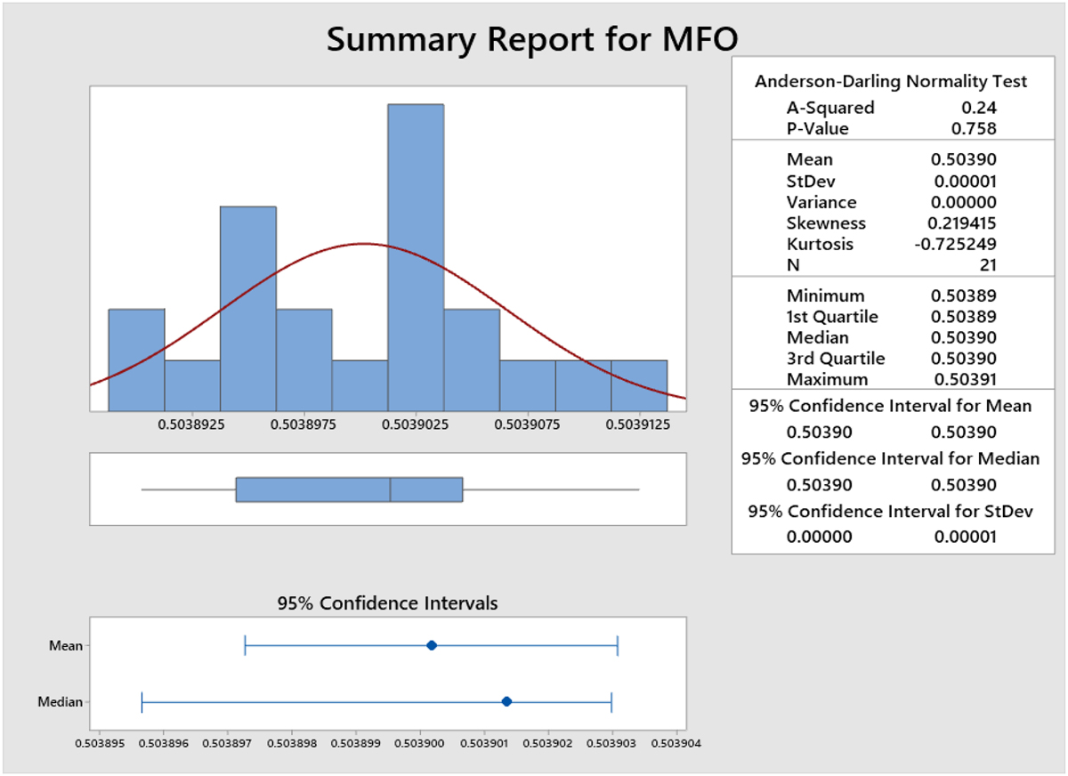
Task: Click the "Summary Report for MFO" title
Action: 533,40
